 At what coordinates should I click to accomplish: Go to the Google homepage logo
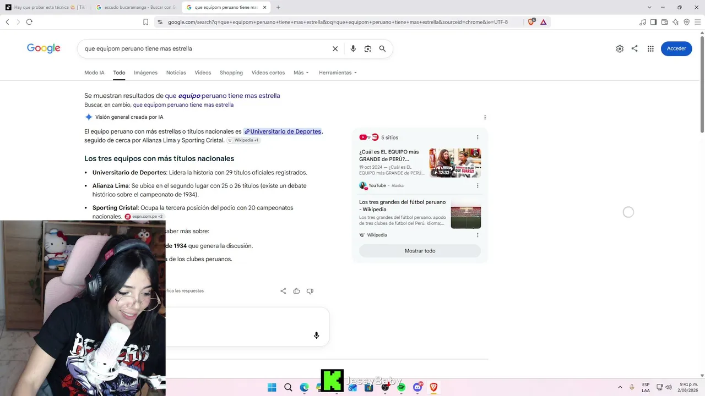44,48
